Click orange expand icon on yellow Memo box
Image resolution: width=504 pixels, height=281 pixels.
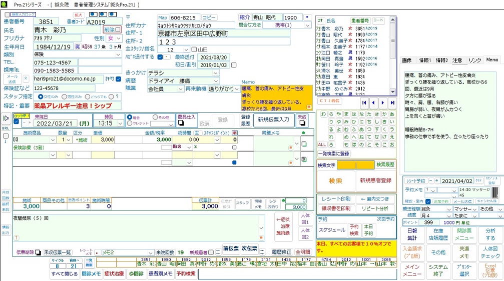click(309, 107)
